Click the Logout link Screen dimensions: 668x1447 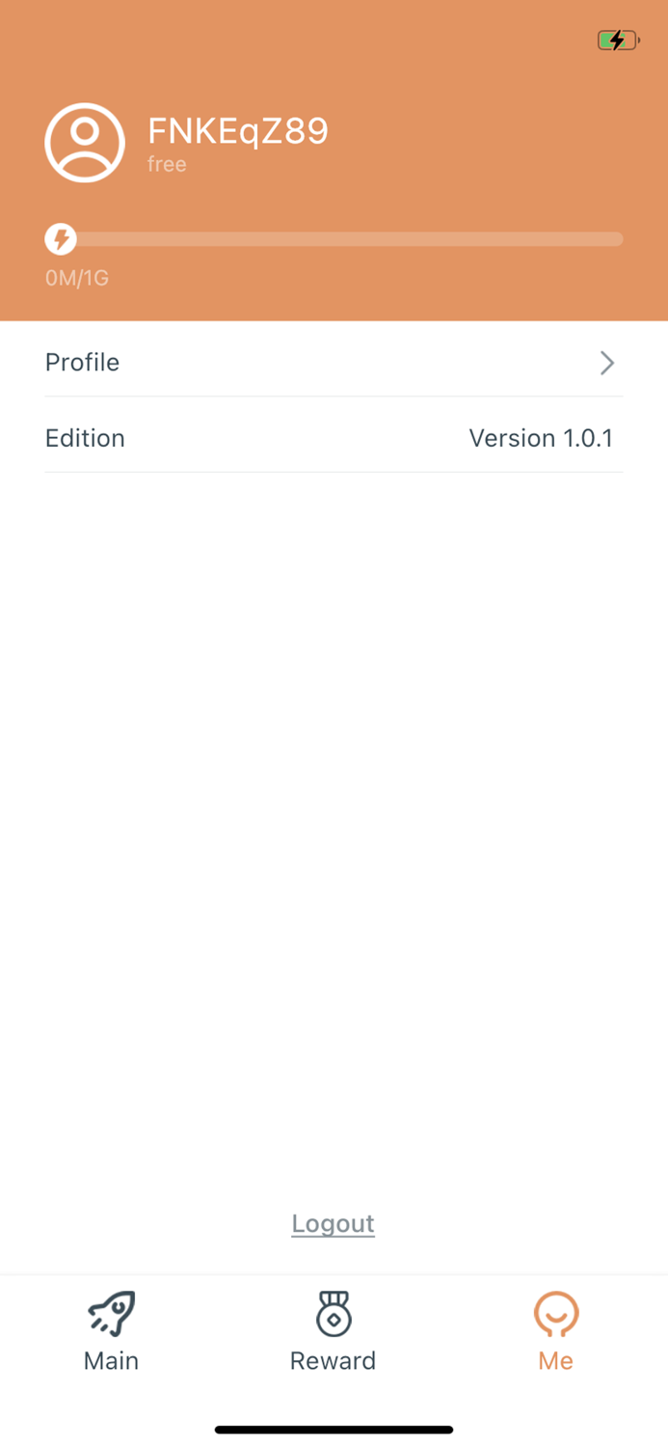(334, 1223)
